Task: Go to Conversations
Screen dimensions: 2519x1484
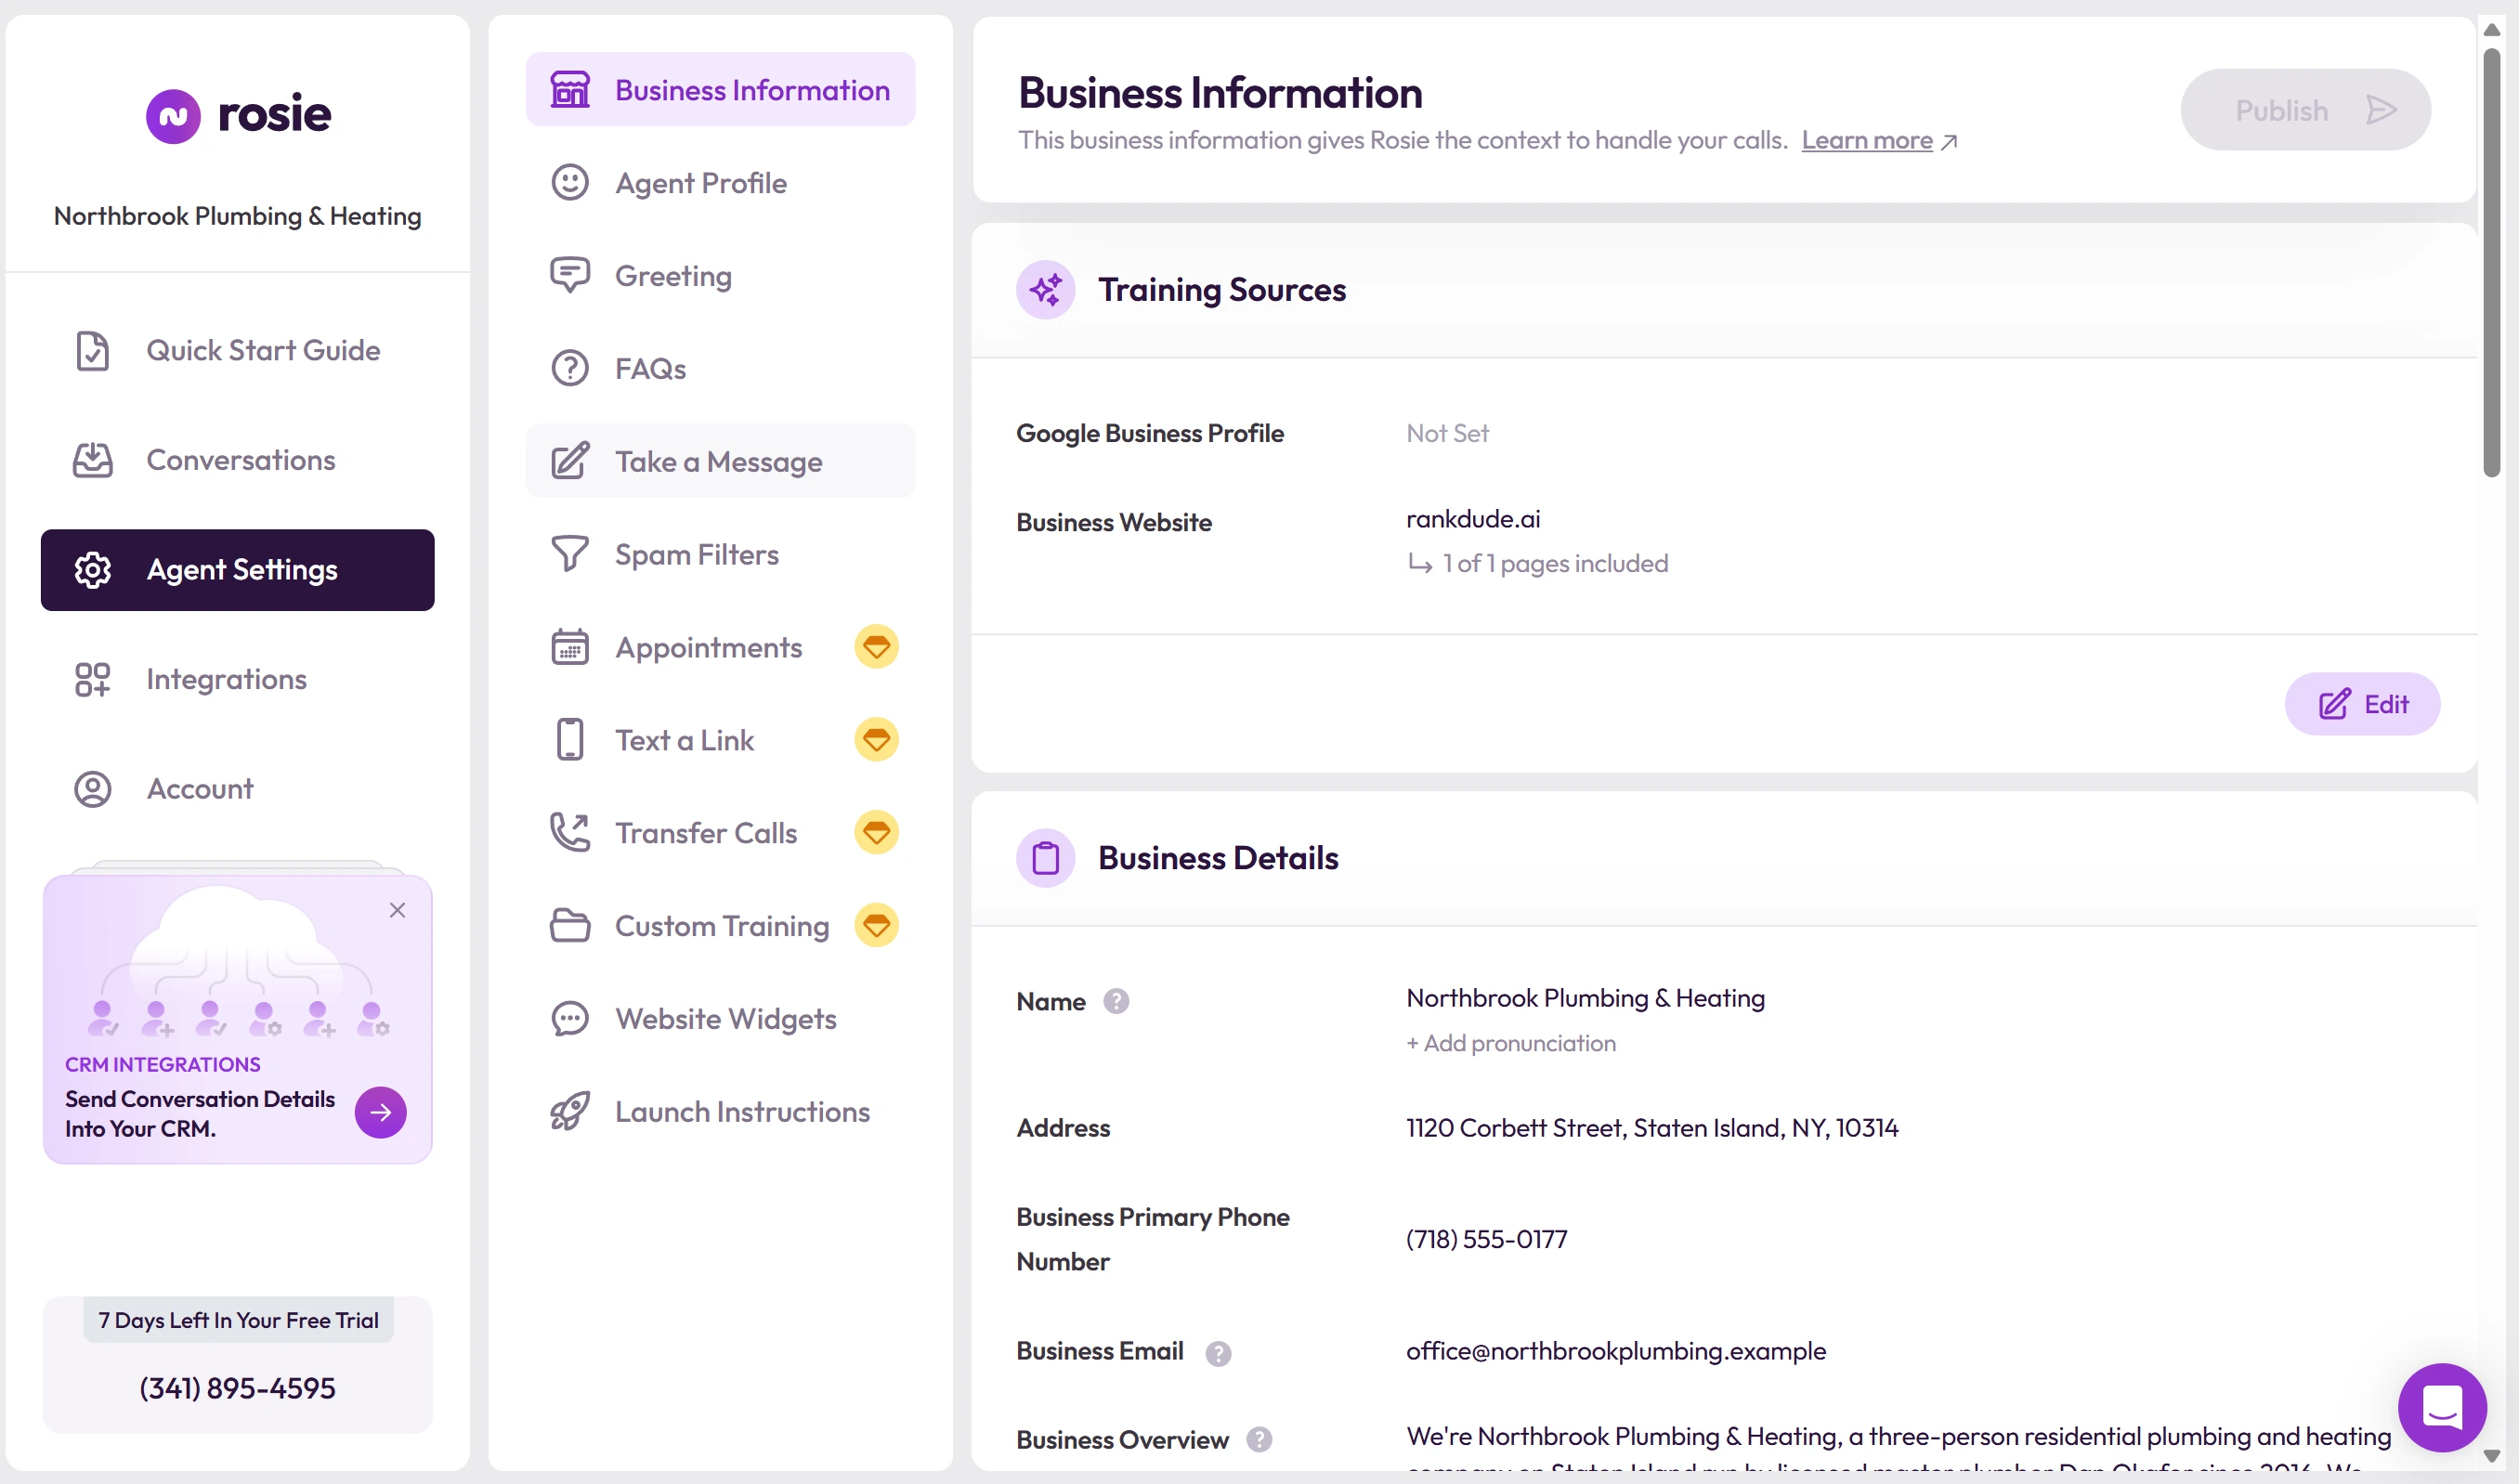Action: (237, 460)
